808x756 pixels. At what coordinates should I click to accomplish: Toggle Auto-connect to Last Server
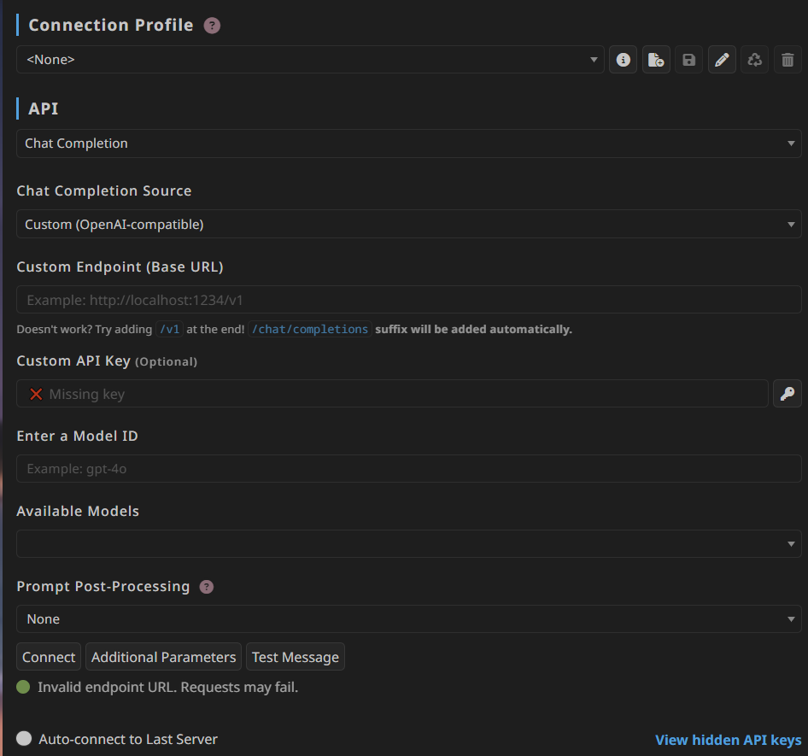tap(24, 738)
